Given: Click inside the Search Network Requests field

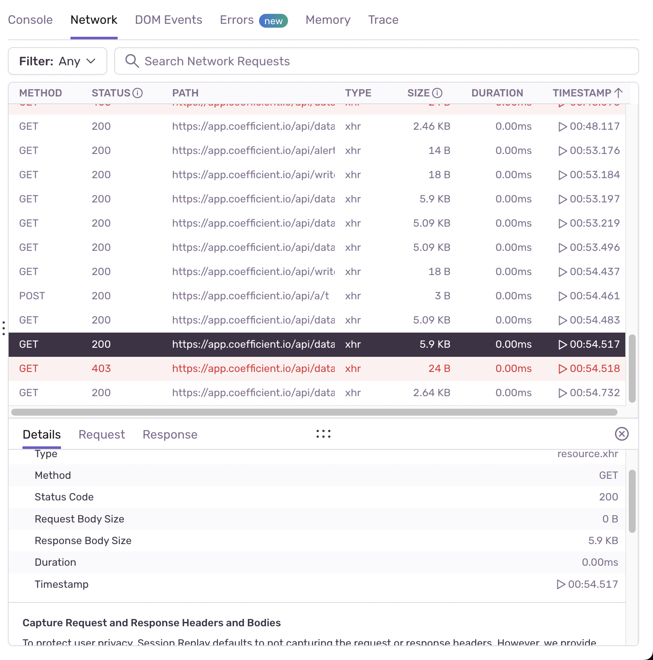Looking at the screenshot, I should [x=303, y=61].
